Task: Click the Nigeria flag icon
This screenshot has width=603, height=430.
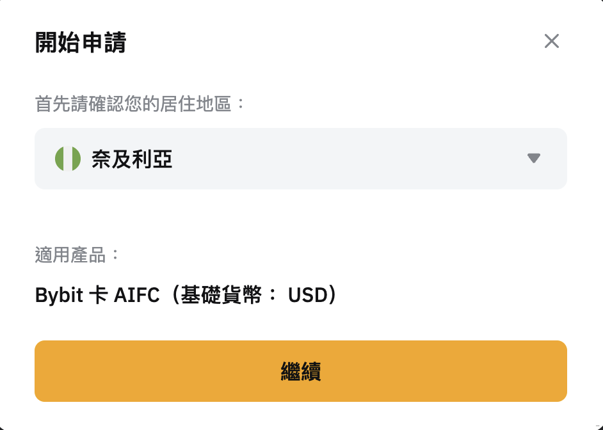Action: [x=67, y=159]
